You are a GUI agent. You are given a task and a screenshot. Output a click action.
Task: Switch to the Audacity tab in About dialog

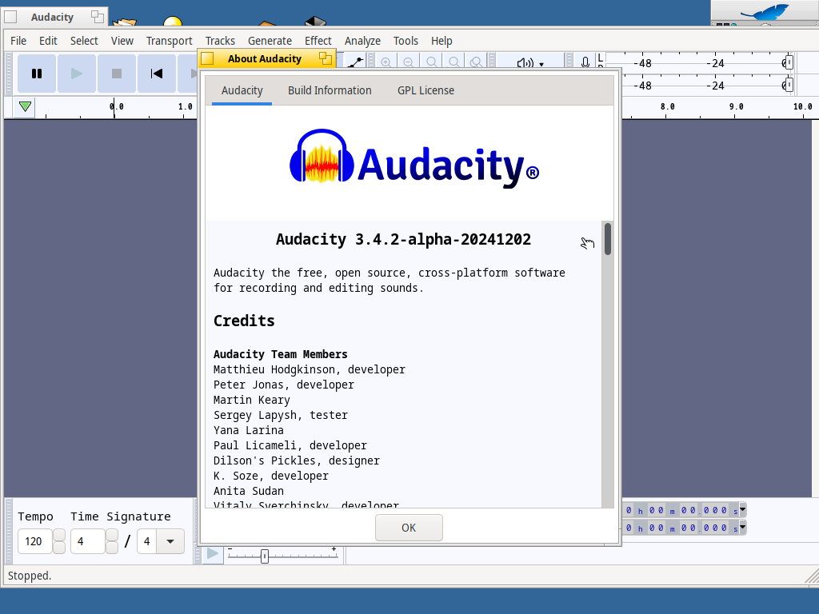[x=242, y=90]
